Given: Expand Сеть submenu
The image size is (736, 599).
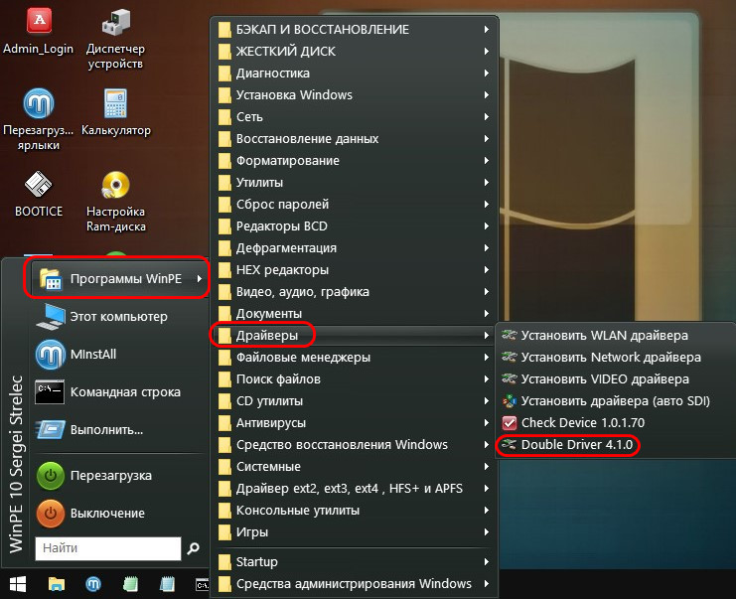Looking at the screenshot, I should pos(355,117).
